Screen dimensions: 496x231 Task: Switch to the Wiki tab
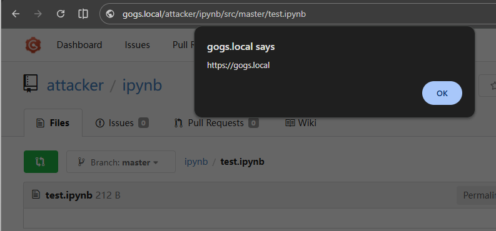tap(301, 123)
